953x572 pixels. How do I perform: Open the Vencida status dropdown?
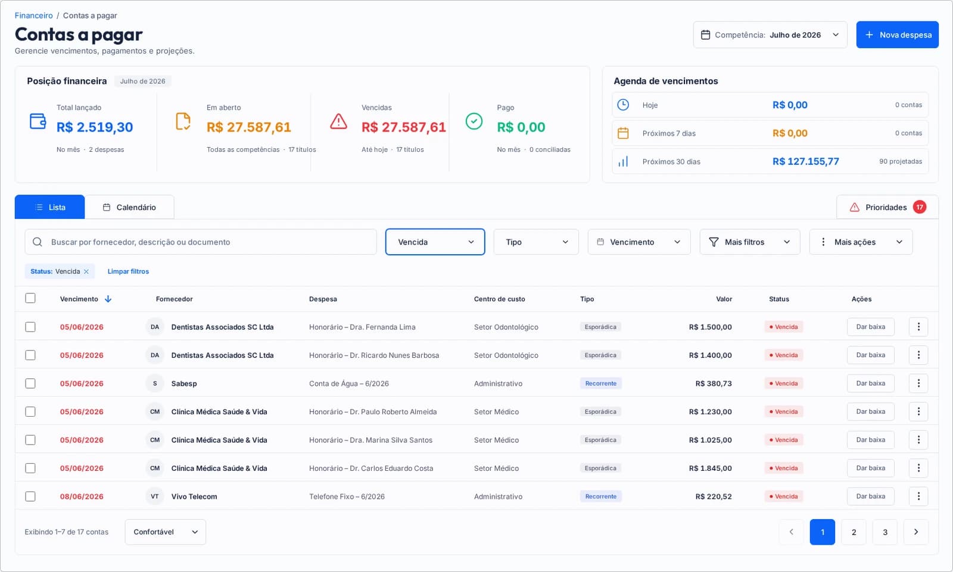coord(435,242)
